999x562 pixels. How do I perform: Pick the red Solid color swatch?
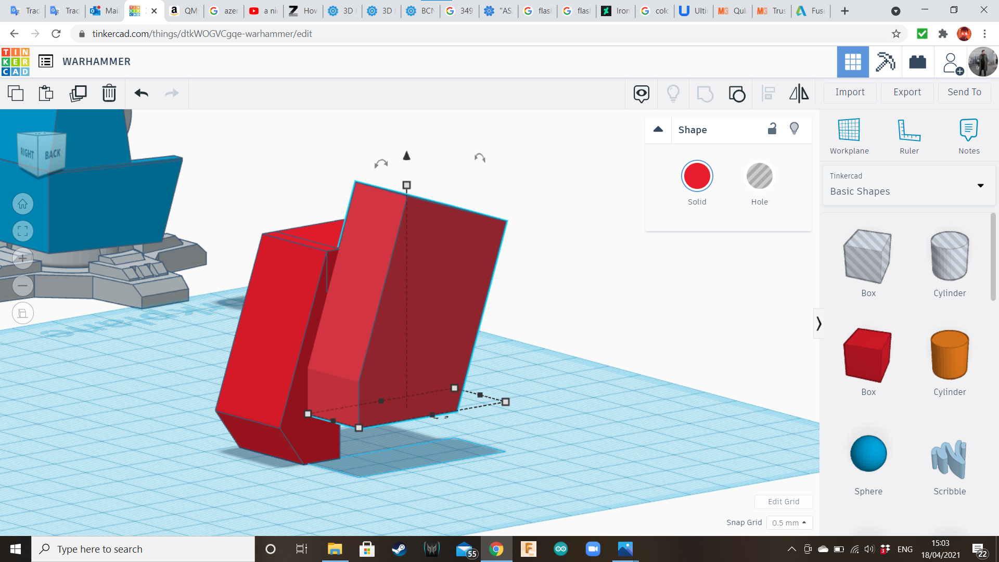tap(697, 176)
